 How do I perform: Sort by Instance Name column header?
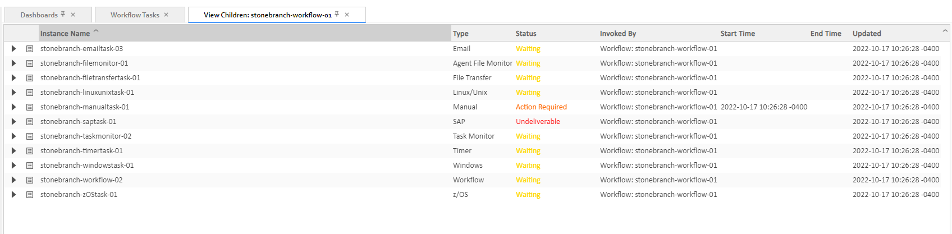[65, 34]
